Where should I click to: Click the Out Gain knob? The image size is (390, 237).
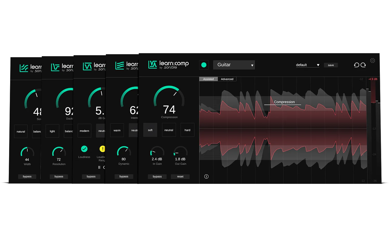click(180, 151)
